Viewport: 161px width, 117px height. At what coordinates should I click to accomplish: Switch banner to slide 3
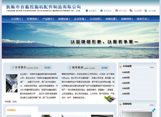click(x=157, y=57)
